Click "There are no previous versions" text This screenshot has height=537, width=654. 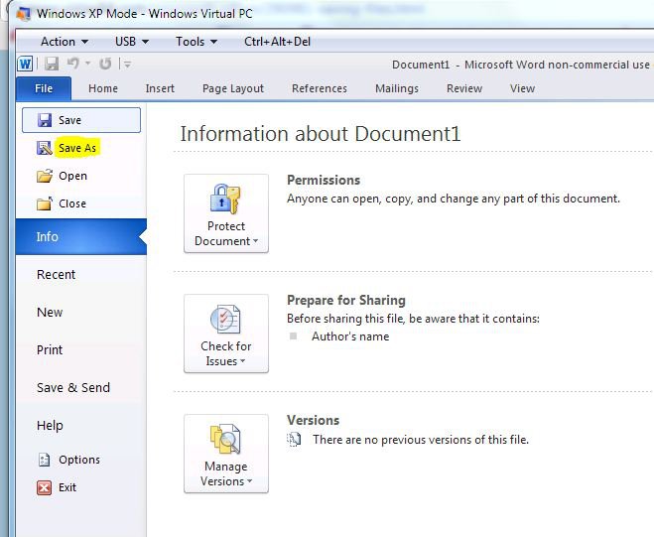click(x=421, y=440)
